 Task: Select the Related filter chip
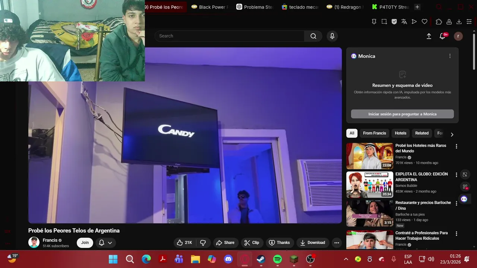[422, 133]
